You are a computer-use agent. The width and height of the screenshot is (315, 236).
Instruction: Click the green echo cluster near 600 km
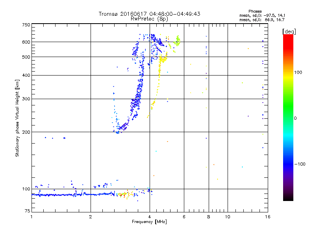177,41
